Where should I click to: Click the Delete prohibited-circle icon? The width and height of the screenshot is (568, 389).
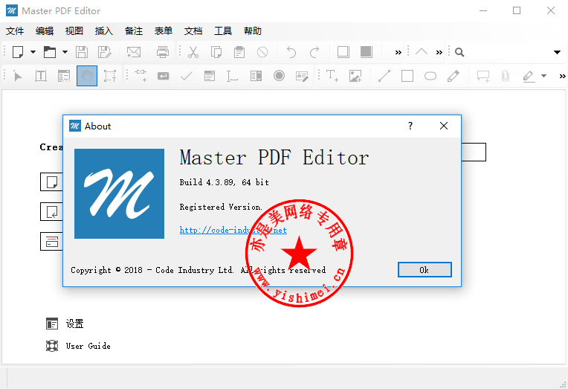[x=262, y=52]
